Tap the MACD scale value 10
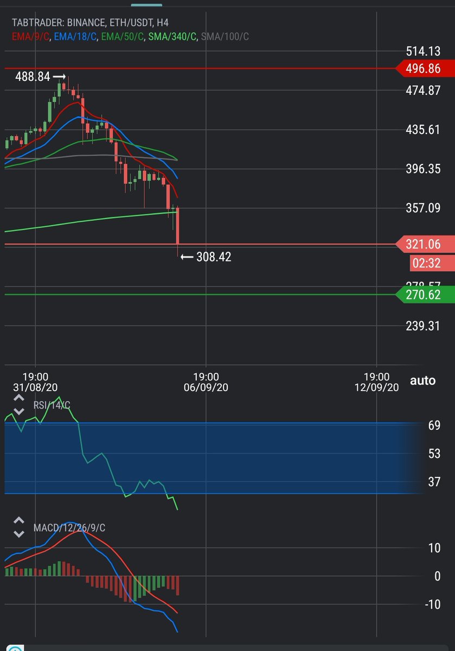 tap(434, 548)
